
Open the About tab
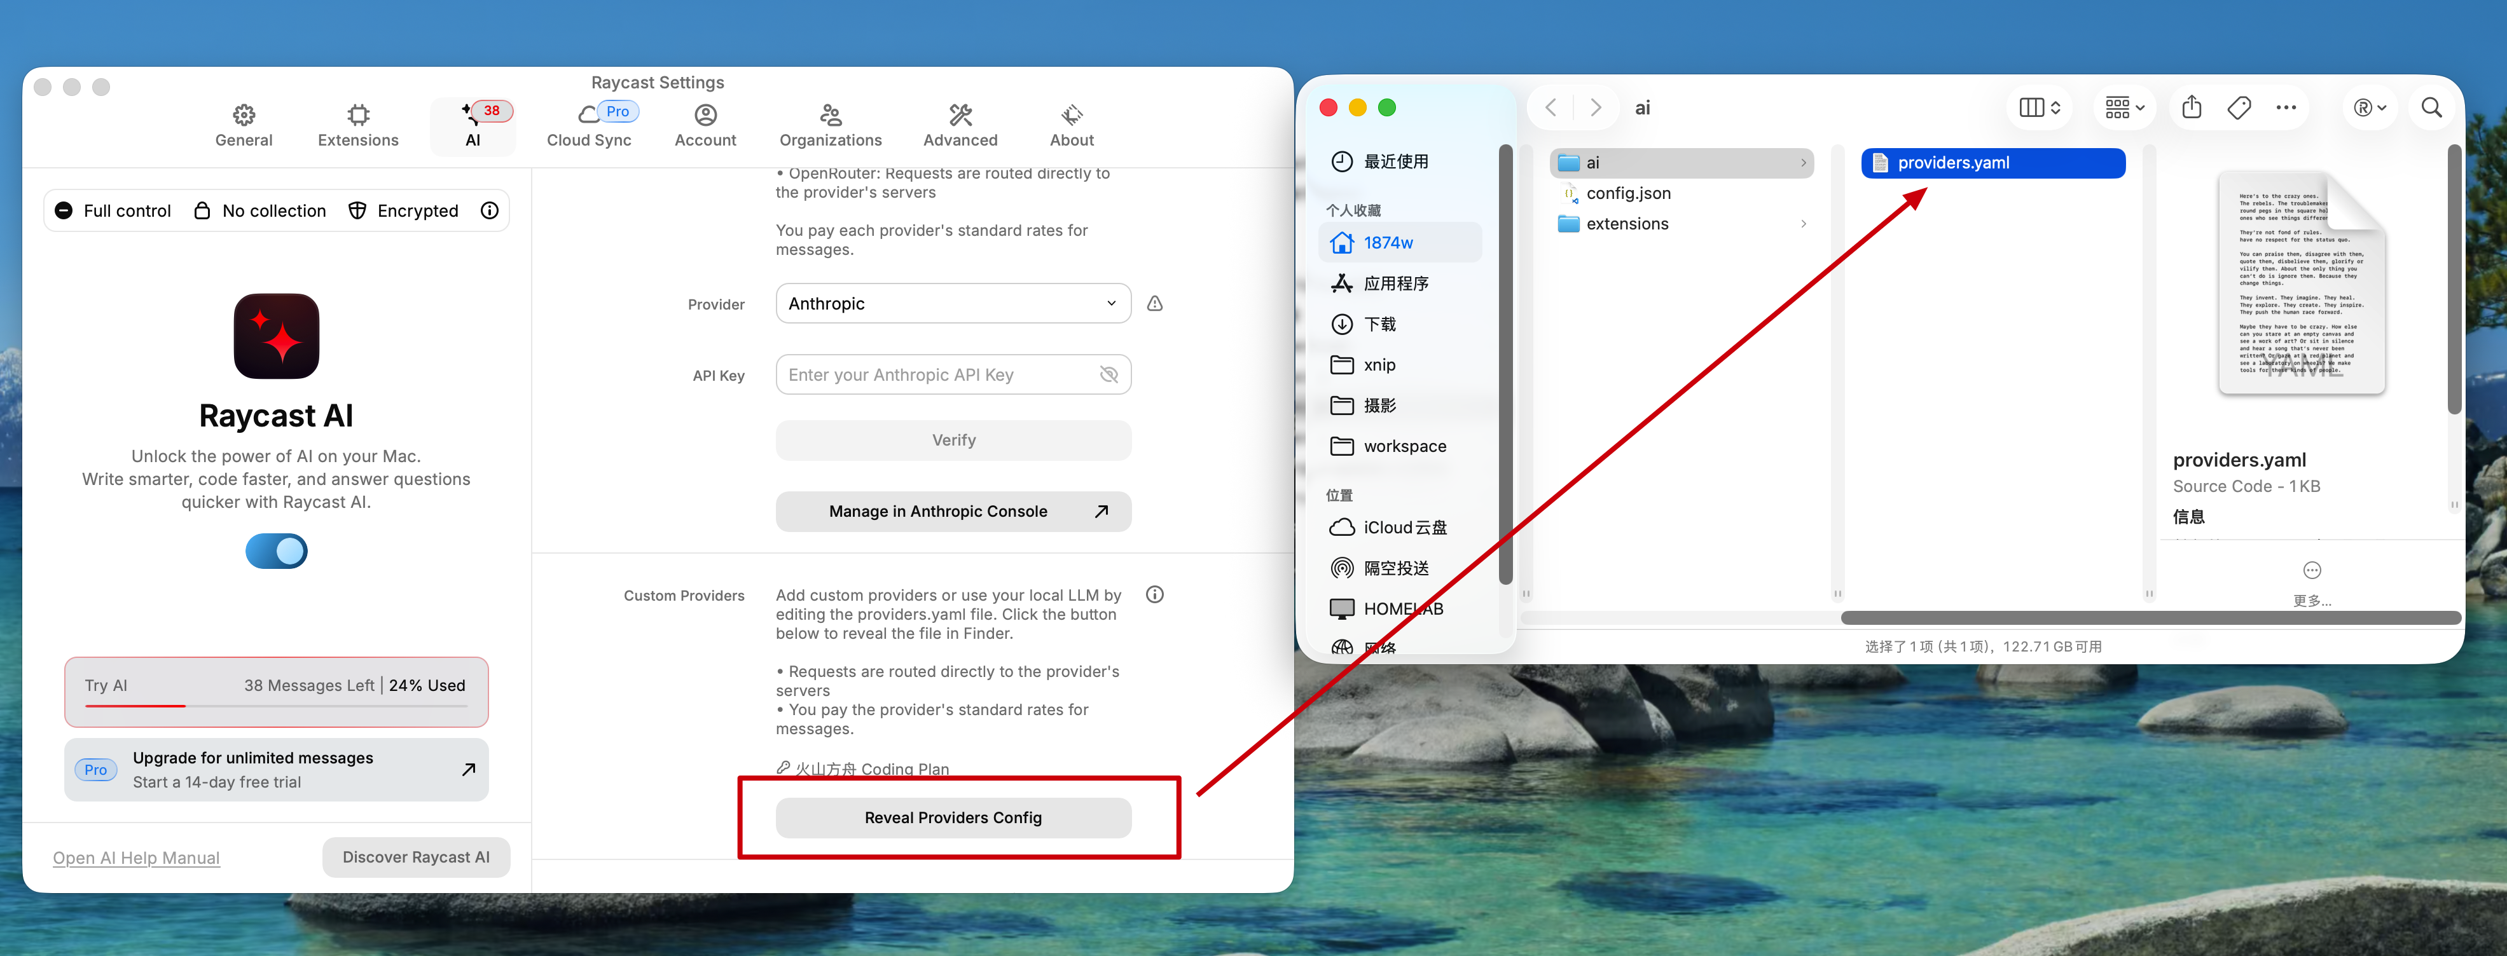click(x=1072, y=125)
